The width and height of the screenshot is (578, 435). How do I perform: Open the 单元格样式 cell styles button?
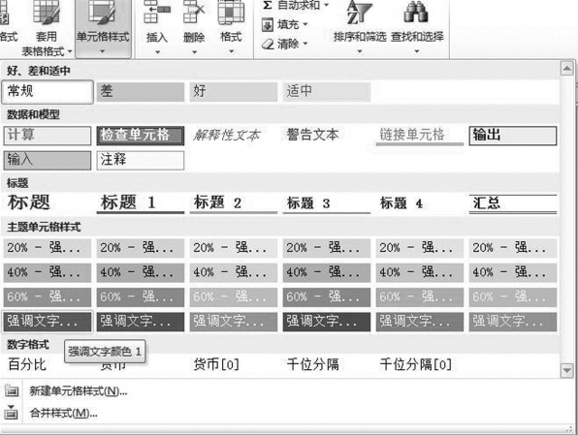(x=103, y=29)
